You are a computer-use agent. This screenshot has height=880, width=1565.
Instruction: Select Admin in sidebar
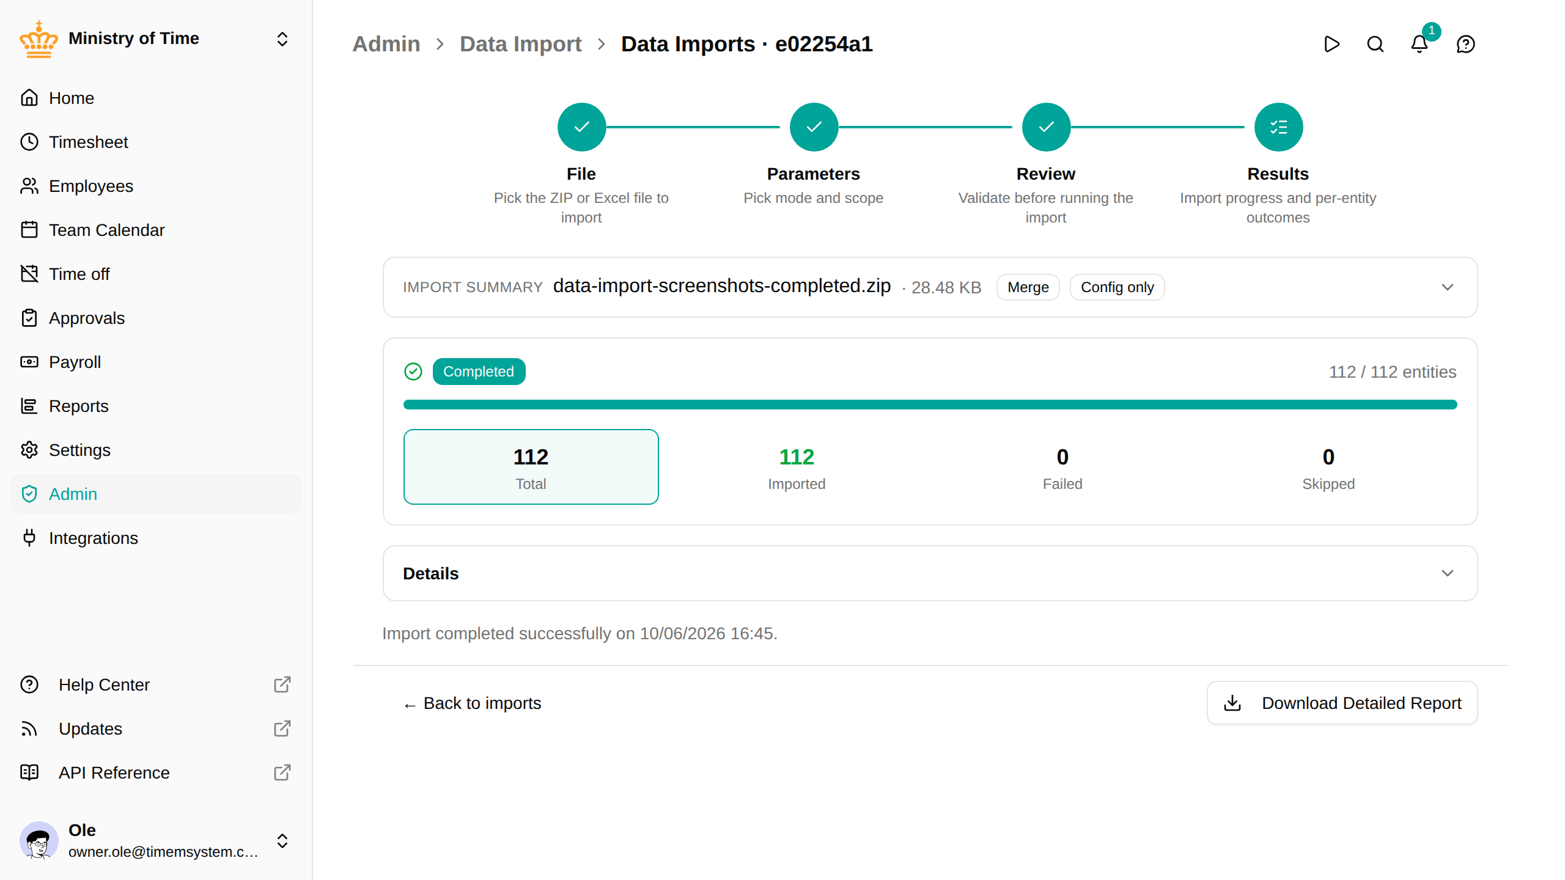tap(156, 494)
